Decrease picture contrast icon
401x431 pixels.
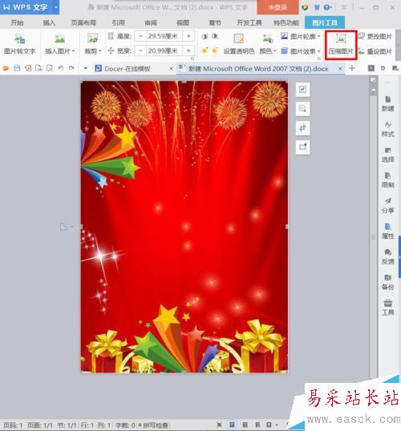tap(215, 36)
